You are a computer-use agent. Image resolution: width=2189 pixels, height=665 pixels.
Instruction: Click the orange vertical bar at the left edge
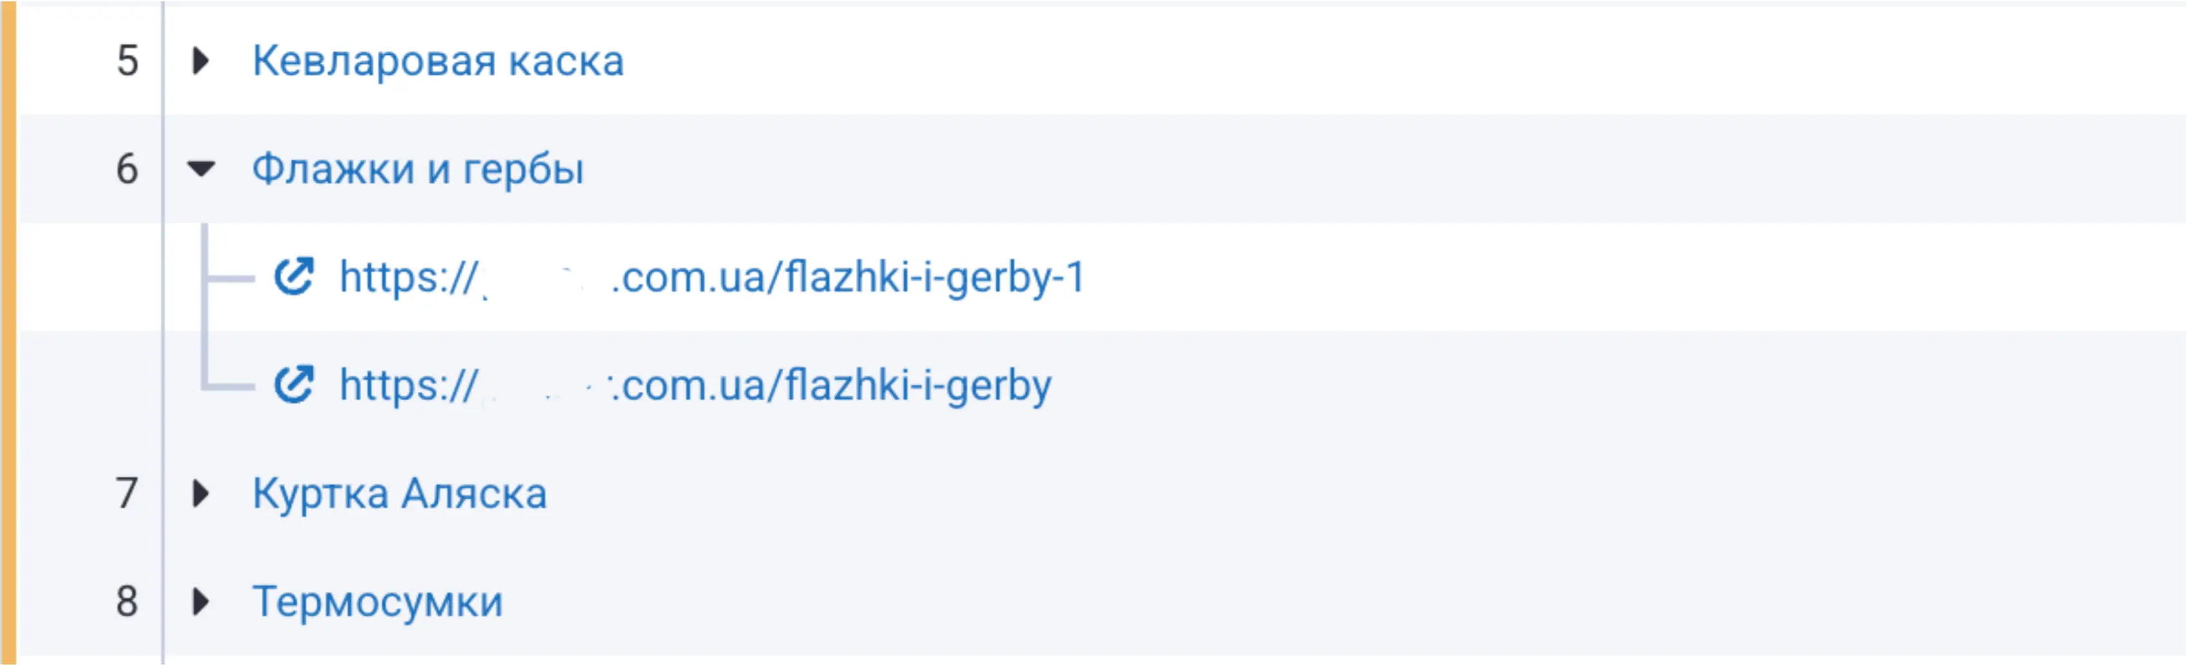8,332
